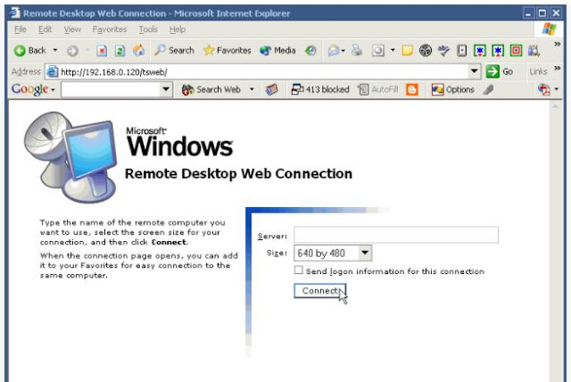The image size is (571, 382).
Task: Open the Search Web dropdown arrow
Action: tap(252, 89)
